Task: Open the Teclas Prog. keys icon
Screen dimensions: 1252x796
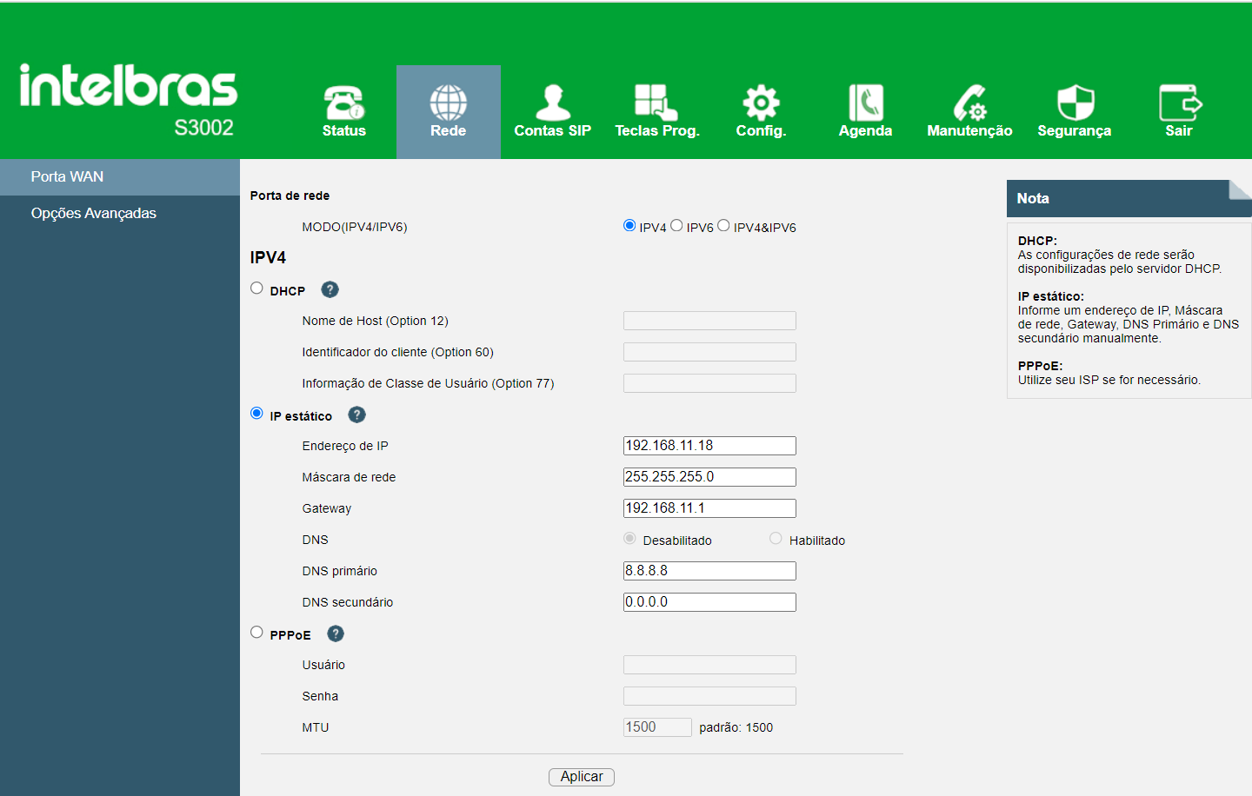Action: (656, 102)
